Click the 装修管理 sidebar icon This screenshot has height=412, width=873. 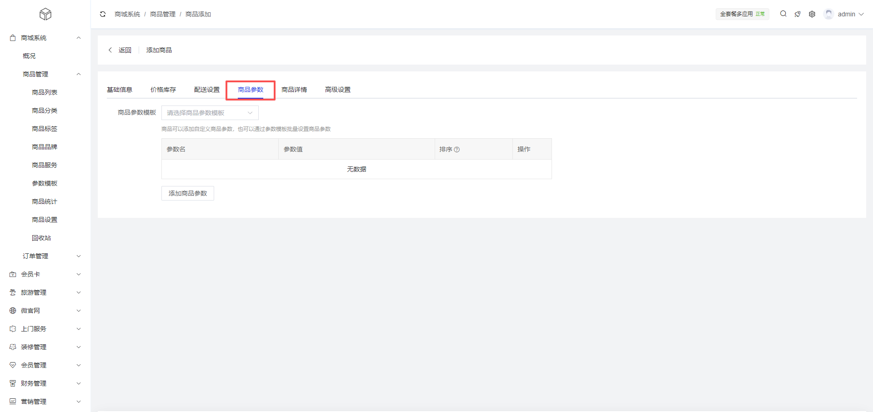coord(13,347)
